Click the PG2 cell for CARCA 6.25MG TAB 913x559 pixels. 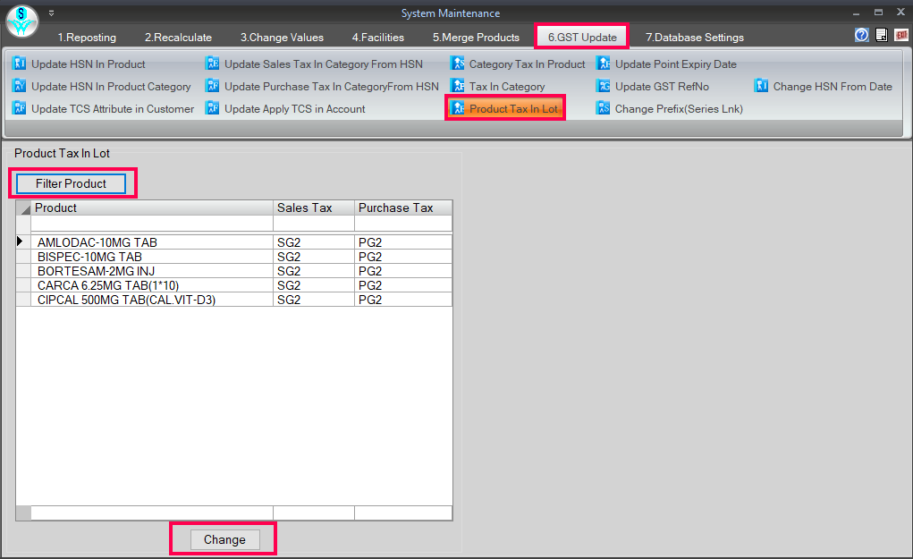click(x=403, y=285)
